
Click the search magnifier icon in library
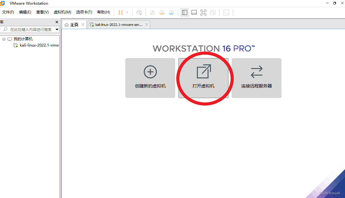coord(6,29)
